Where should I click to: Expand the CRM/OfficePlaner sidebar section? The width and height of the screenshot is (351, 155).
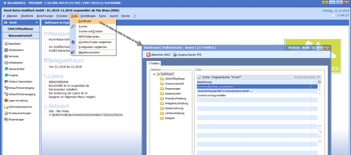tap(20, 29)
